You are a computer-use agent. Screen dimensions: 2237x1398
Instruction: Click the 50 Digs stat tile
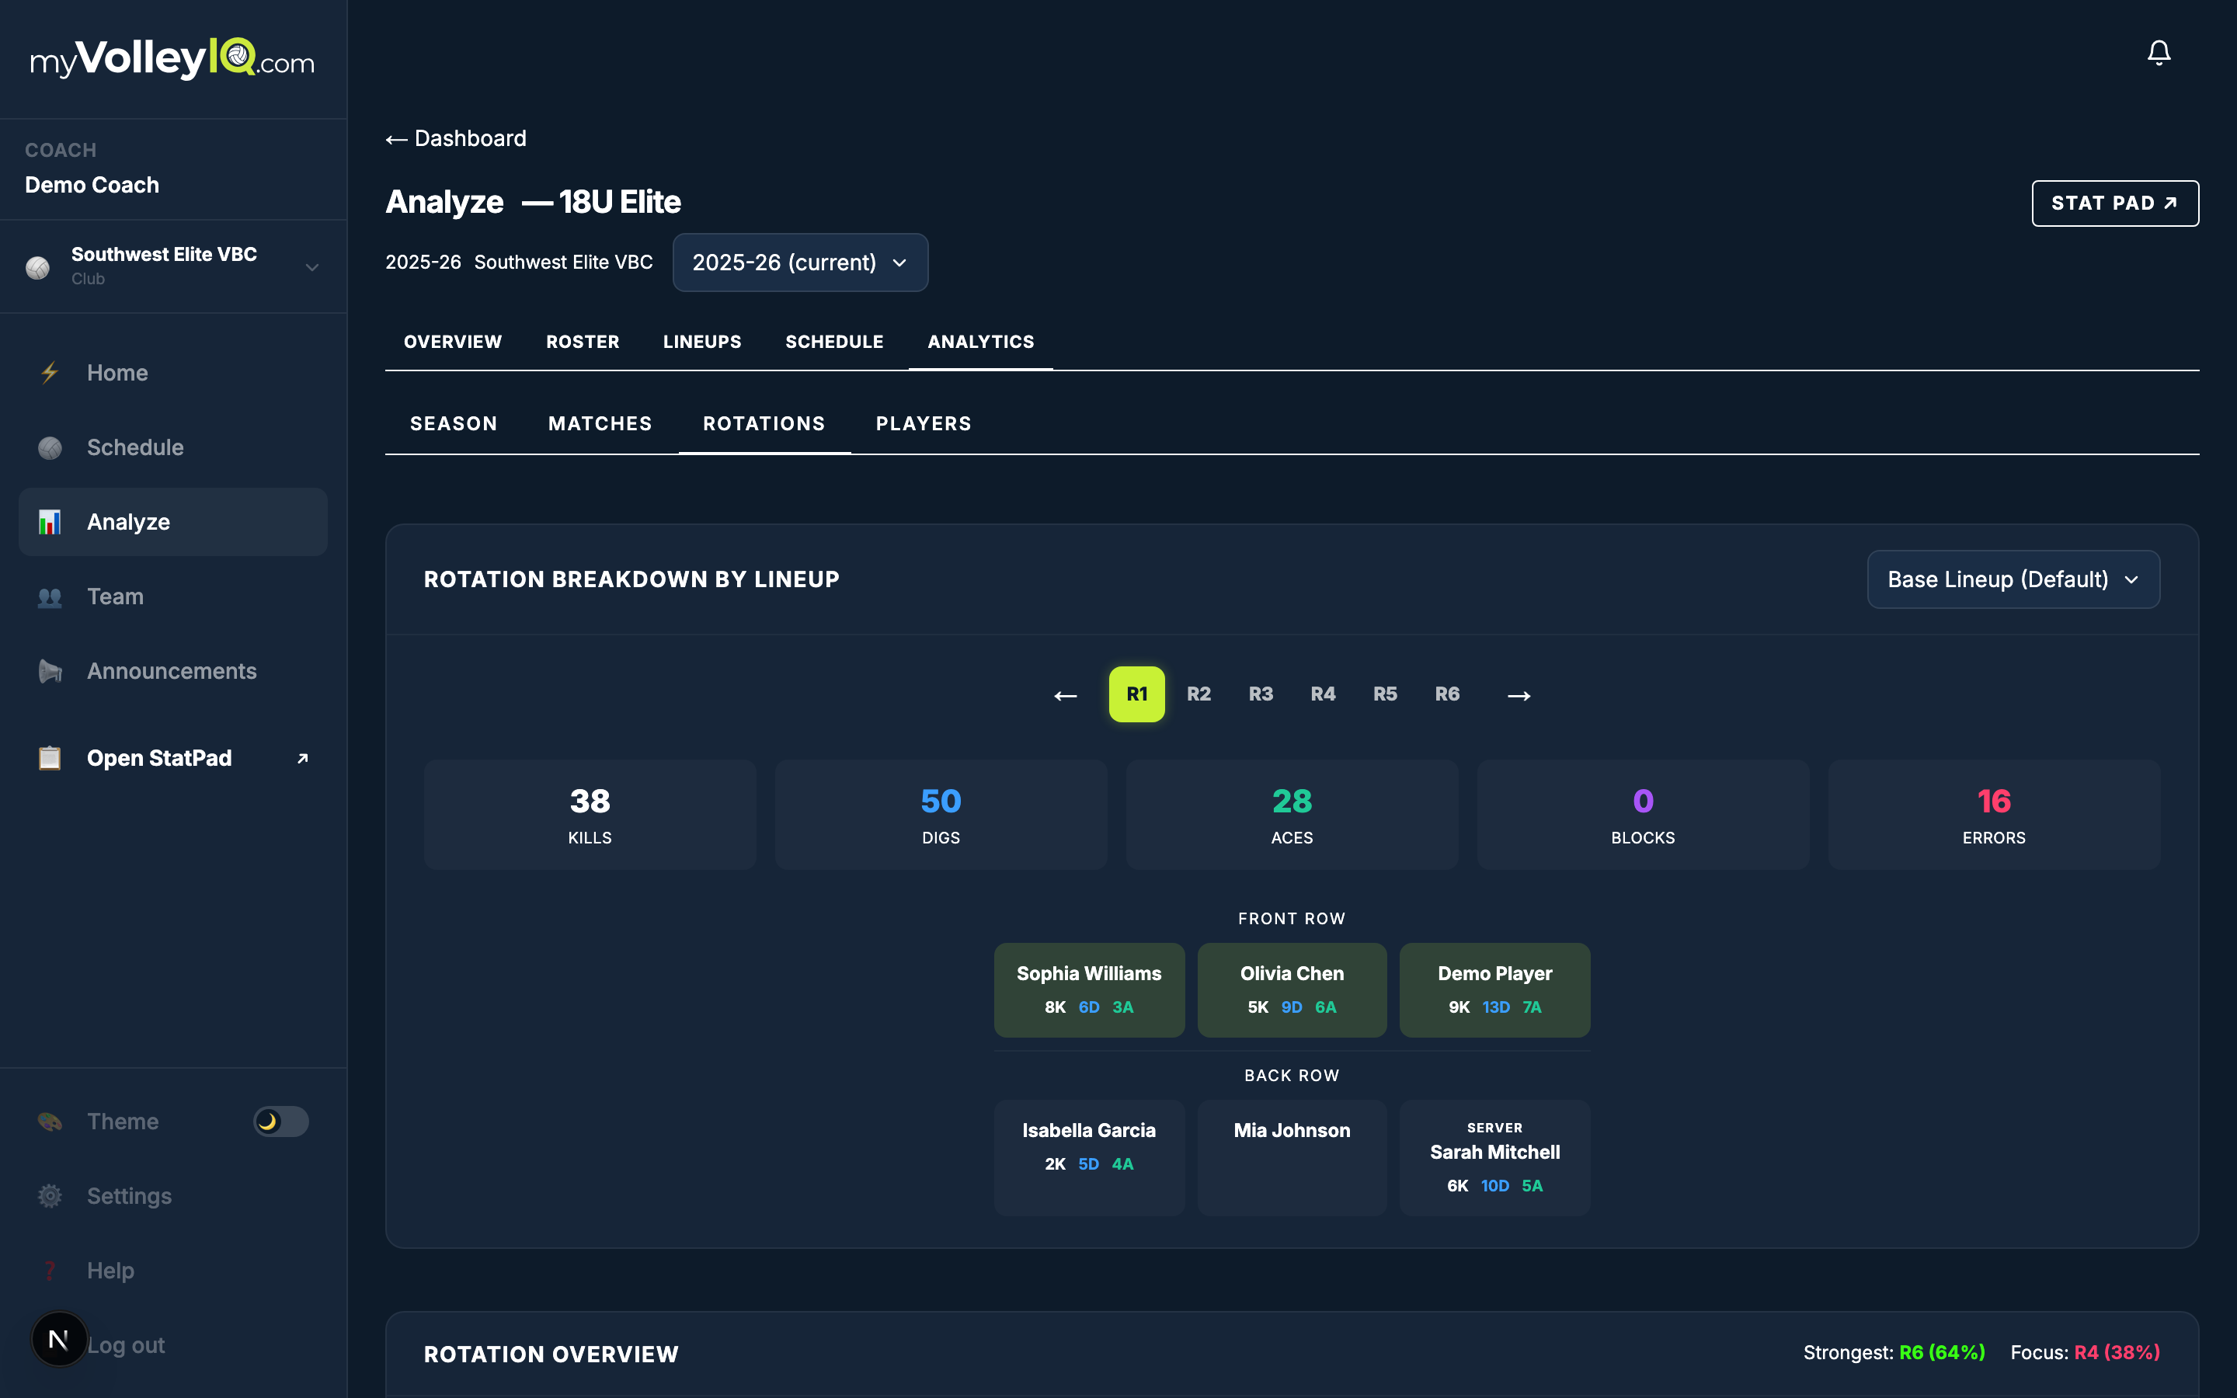[x=941, y=815]
